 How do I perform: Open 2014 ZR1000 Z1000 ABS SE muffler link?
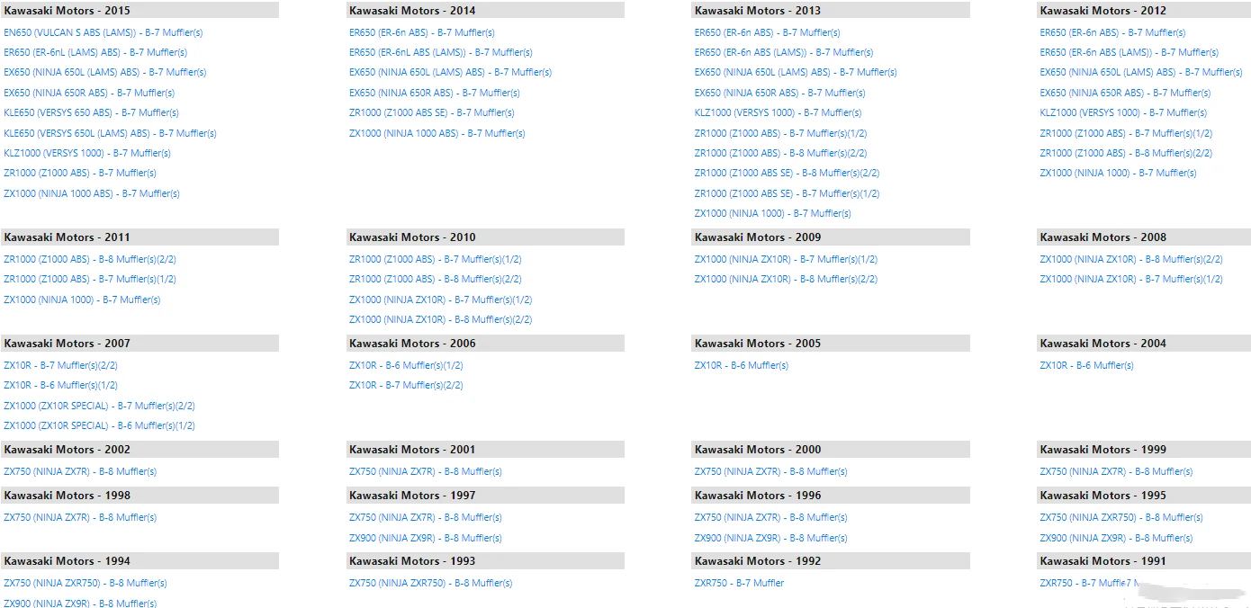tap(431, 113)
